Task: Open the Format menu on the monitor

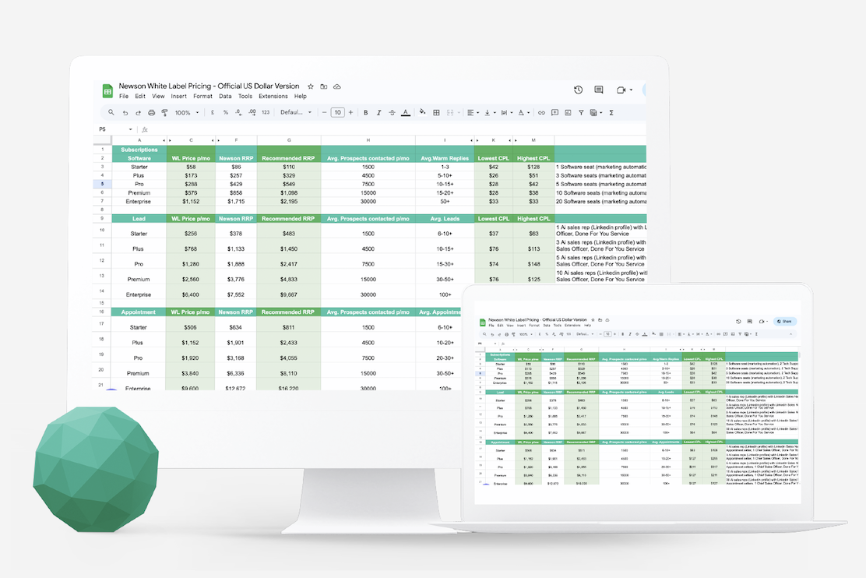Action: 202,96
